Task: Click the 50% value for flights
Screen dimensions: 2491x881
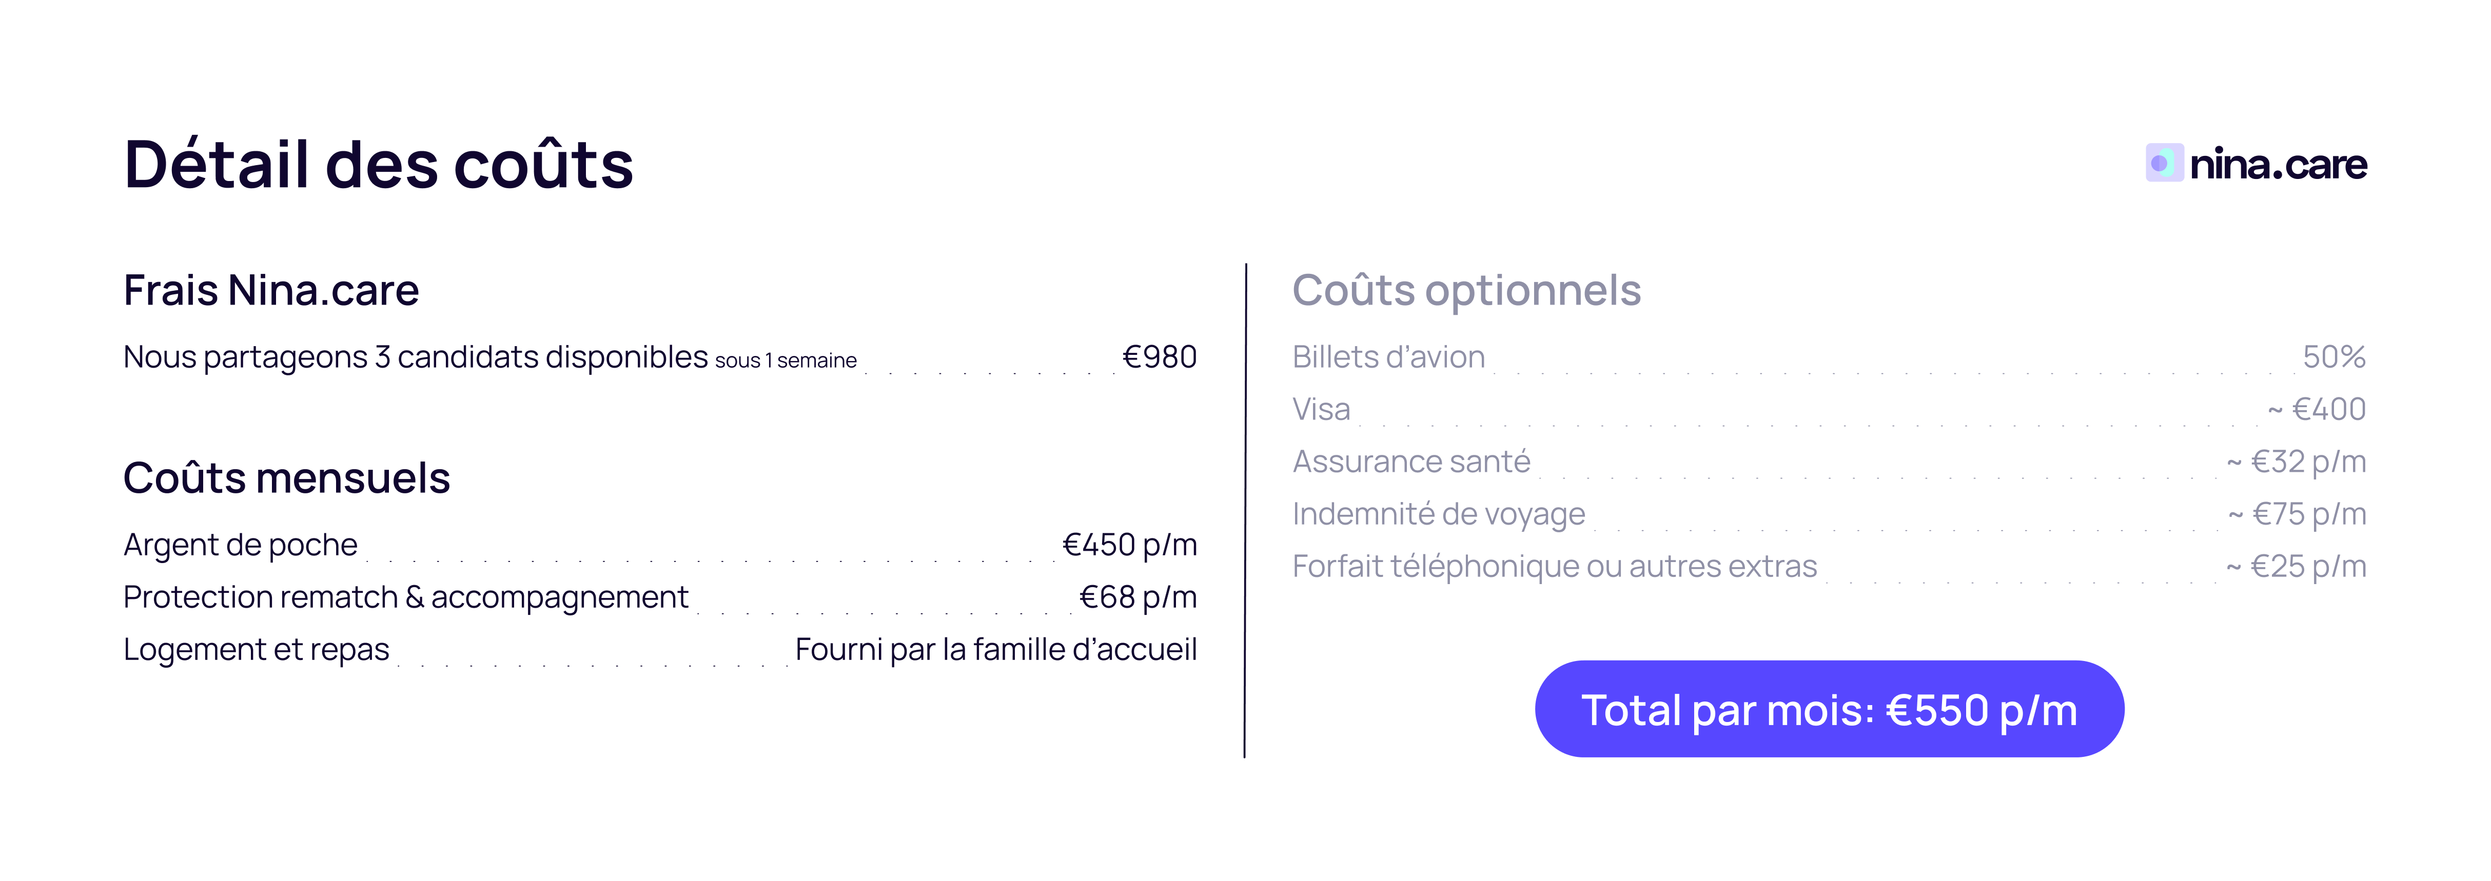Action: pos(2332,357)
